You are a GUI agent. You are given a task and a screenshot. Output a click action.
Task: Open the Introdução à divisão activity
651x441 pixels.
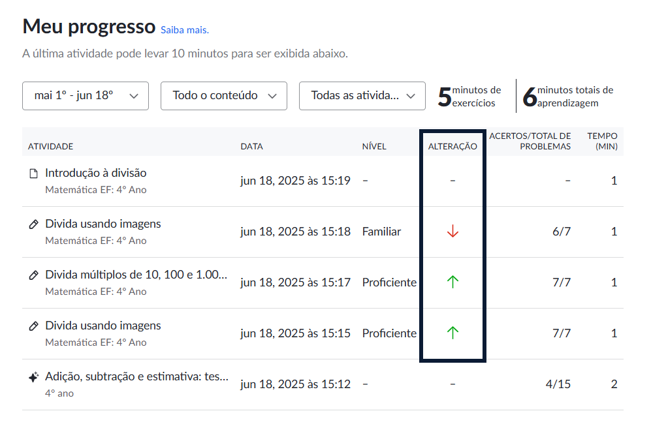(95, 173)
